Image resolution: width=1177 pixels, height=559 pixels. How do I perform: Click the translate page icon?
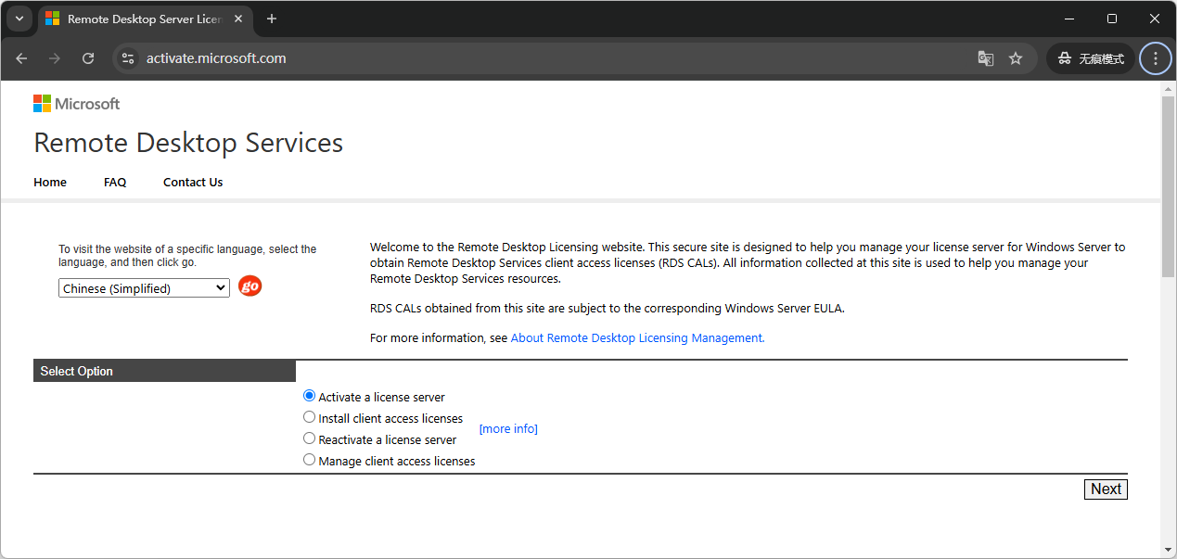(x=985, y=58)
